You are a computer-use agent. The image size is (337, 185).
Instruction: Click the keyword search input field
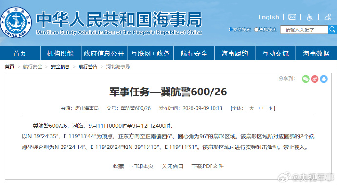pos(304,30)
